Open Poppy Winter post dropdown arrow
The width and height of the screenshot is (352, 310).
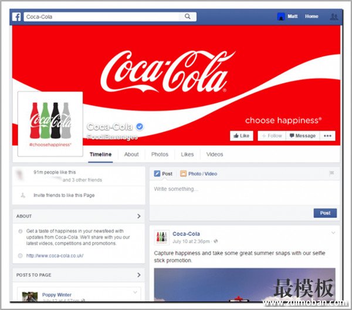coord(135,292)
